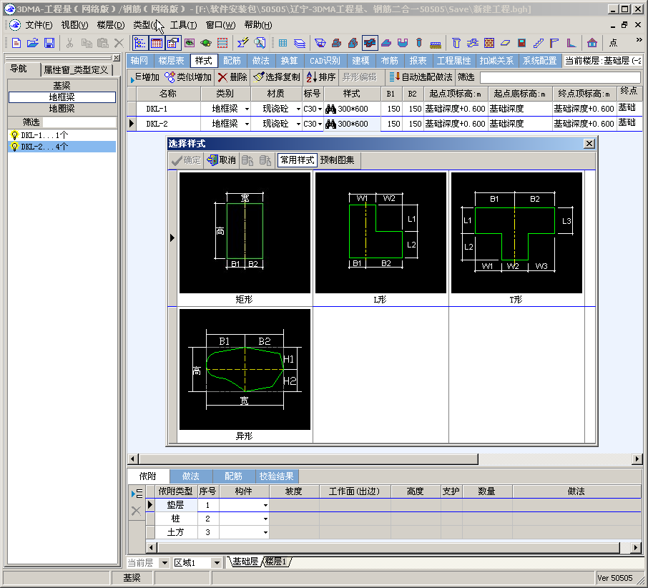Switch to the 校验结果 tab
This screenshot has width=648, height=588.
pyautogui.click(x=276, y=476)
